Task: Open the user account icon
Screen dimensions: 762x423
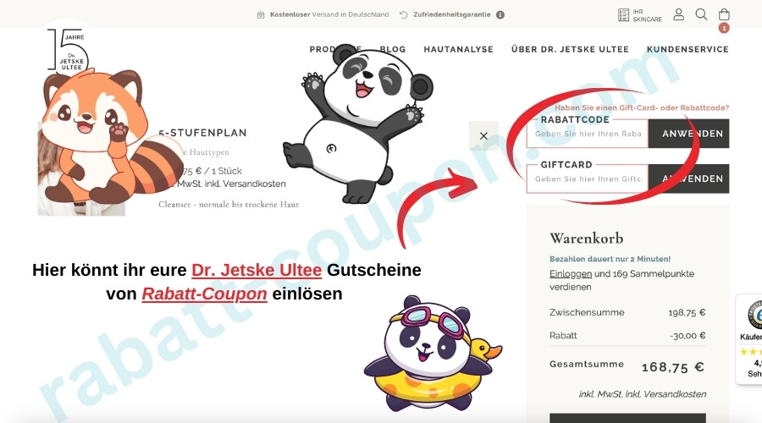Action: [x=678, y=14]
